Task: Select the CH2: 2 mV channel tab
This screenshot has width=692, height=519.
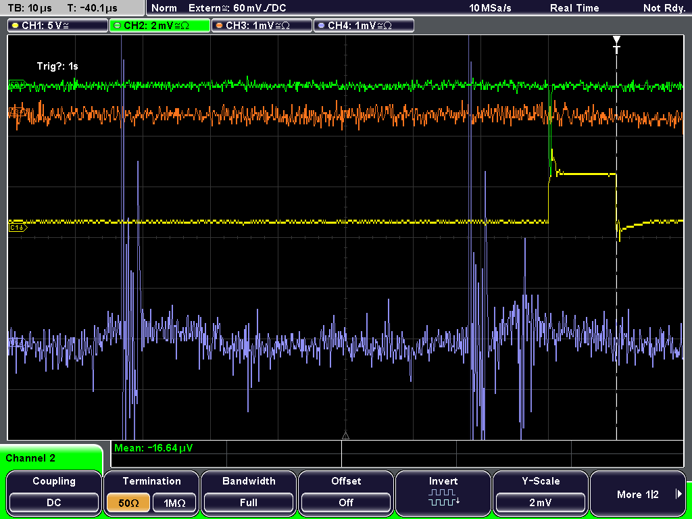Action: [159, 26]
